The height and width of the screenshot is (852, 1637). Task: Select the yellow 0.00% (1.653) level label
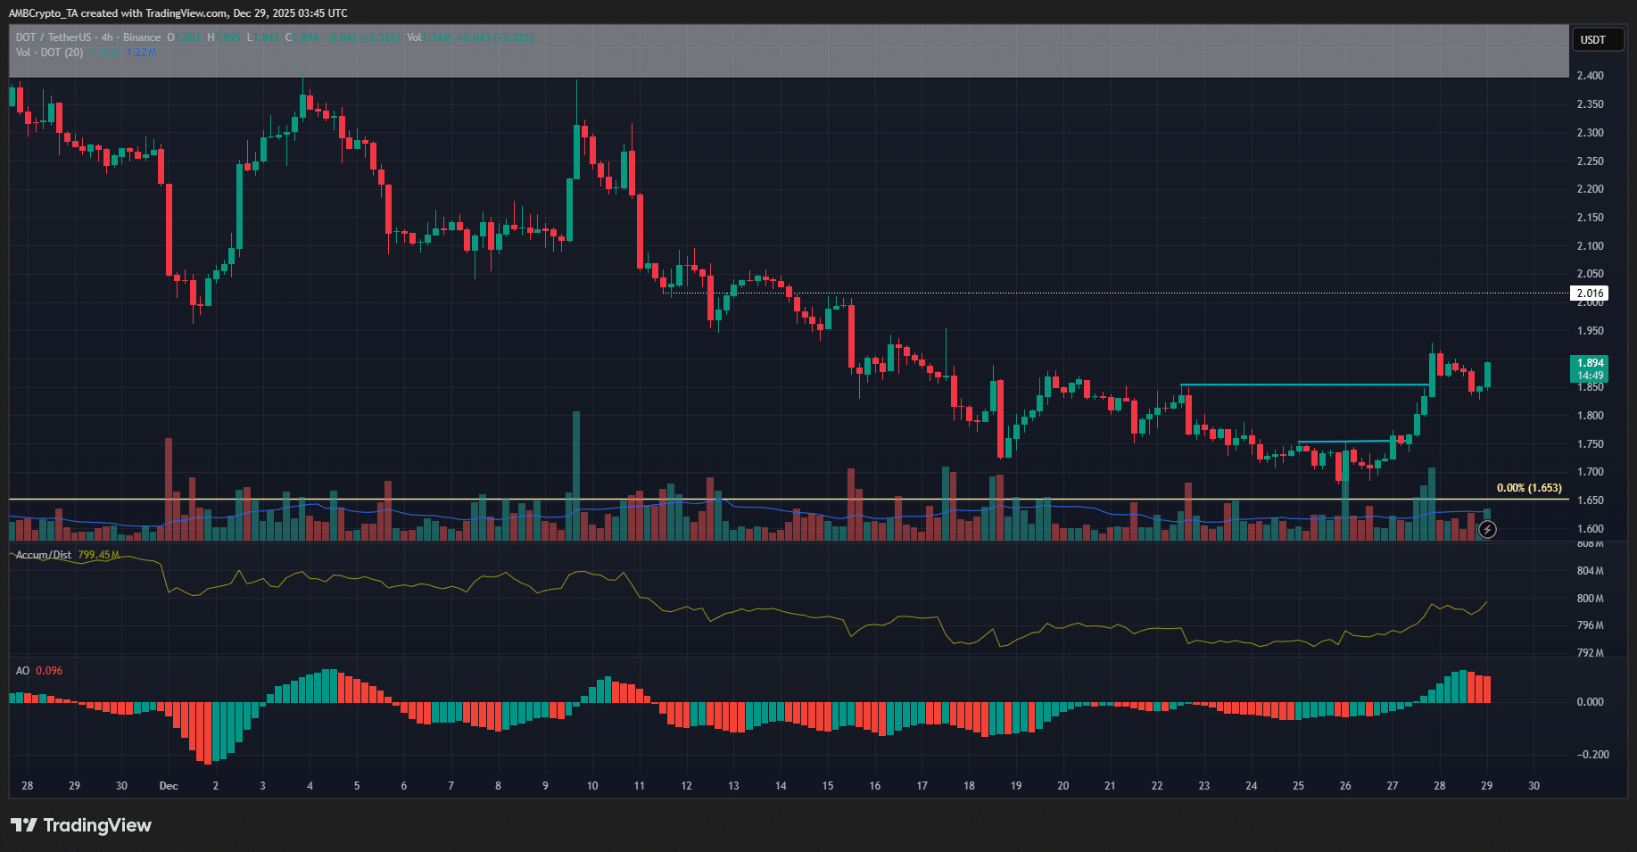[1528, 488]
